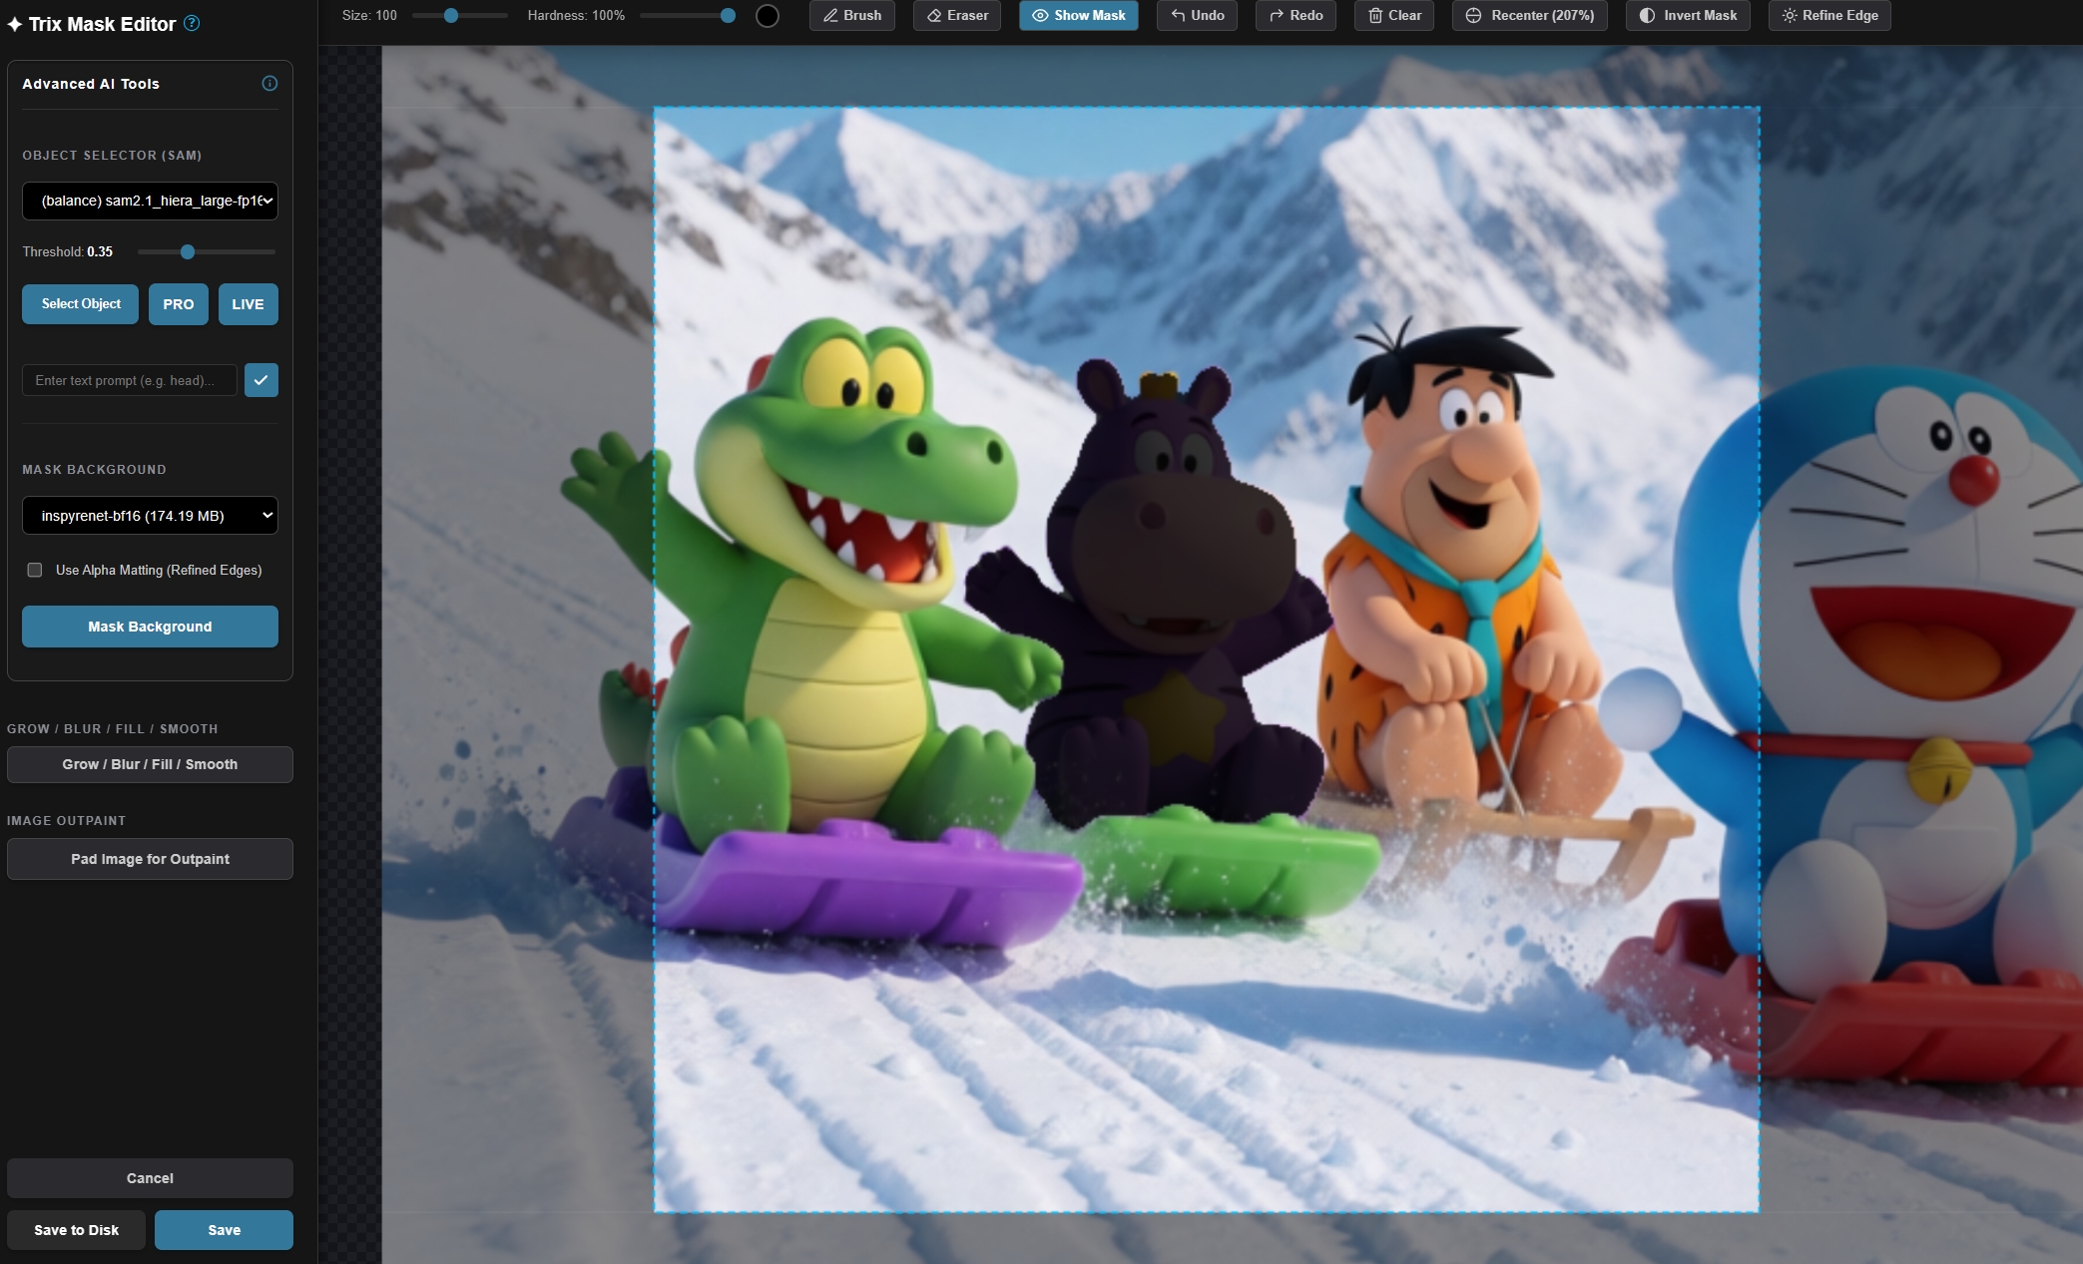Focus the text prompt input field
The width and height of the screenshot is (2083, 1264).
pos(130,380)
